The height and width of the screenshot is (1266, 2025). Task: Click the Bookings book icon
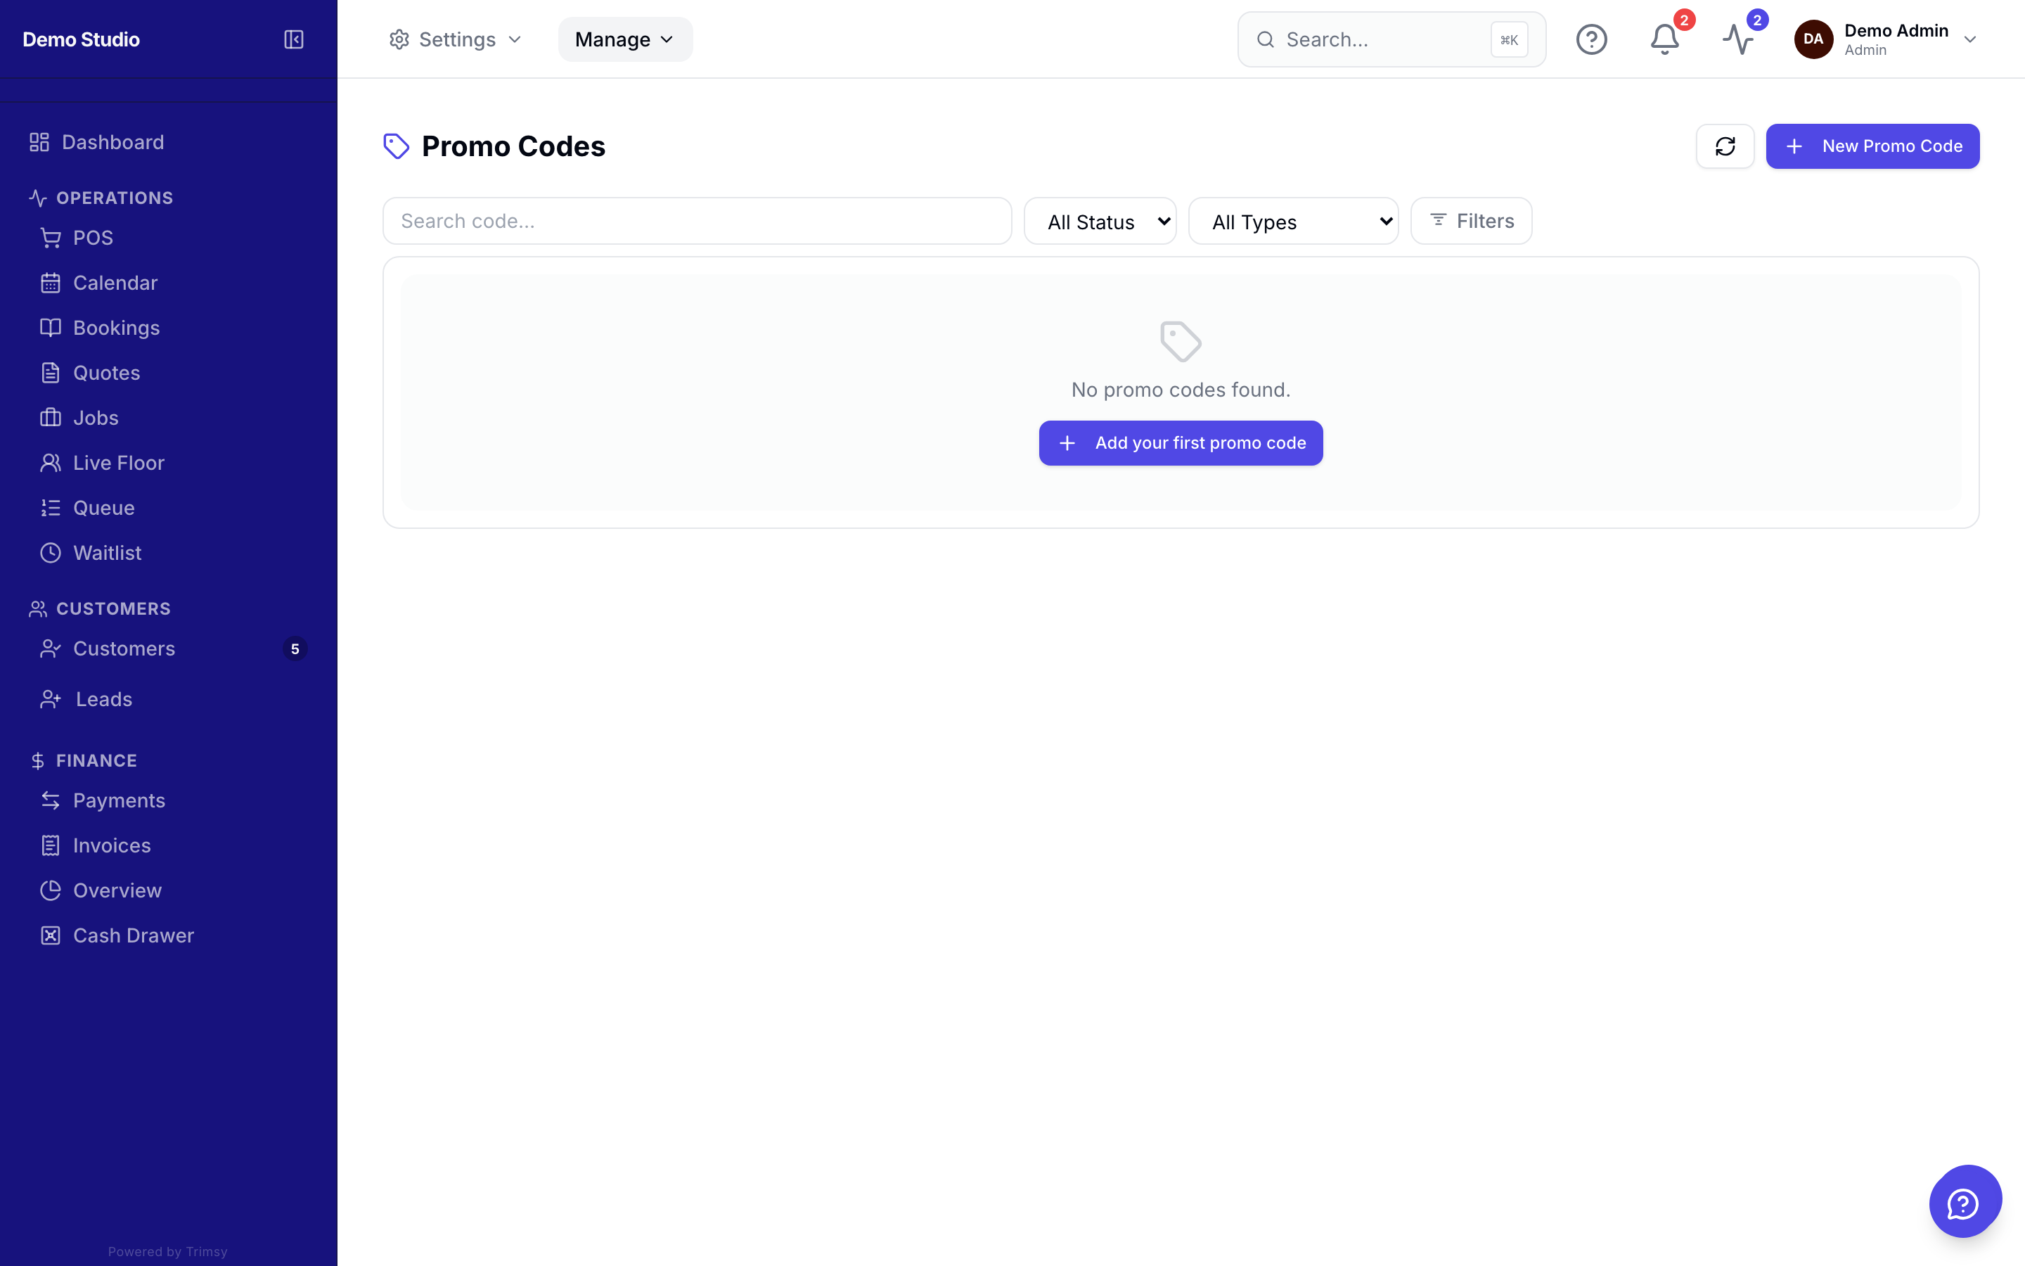[x=51, y=327]
